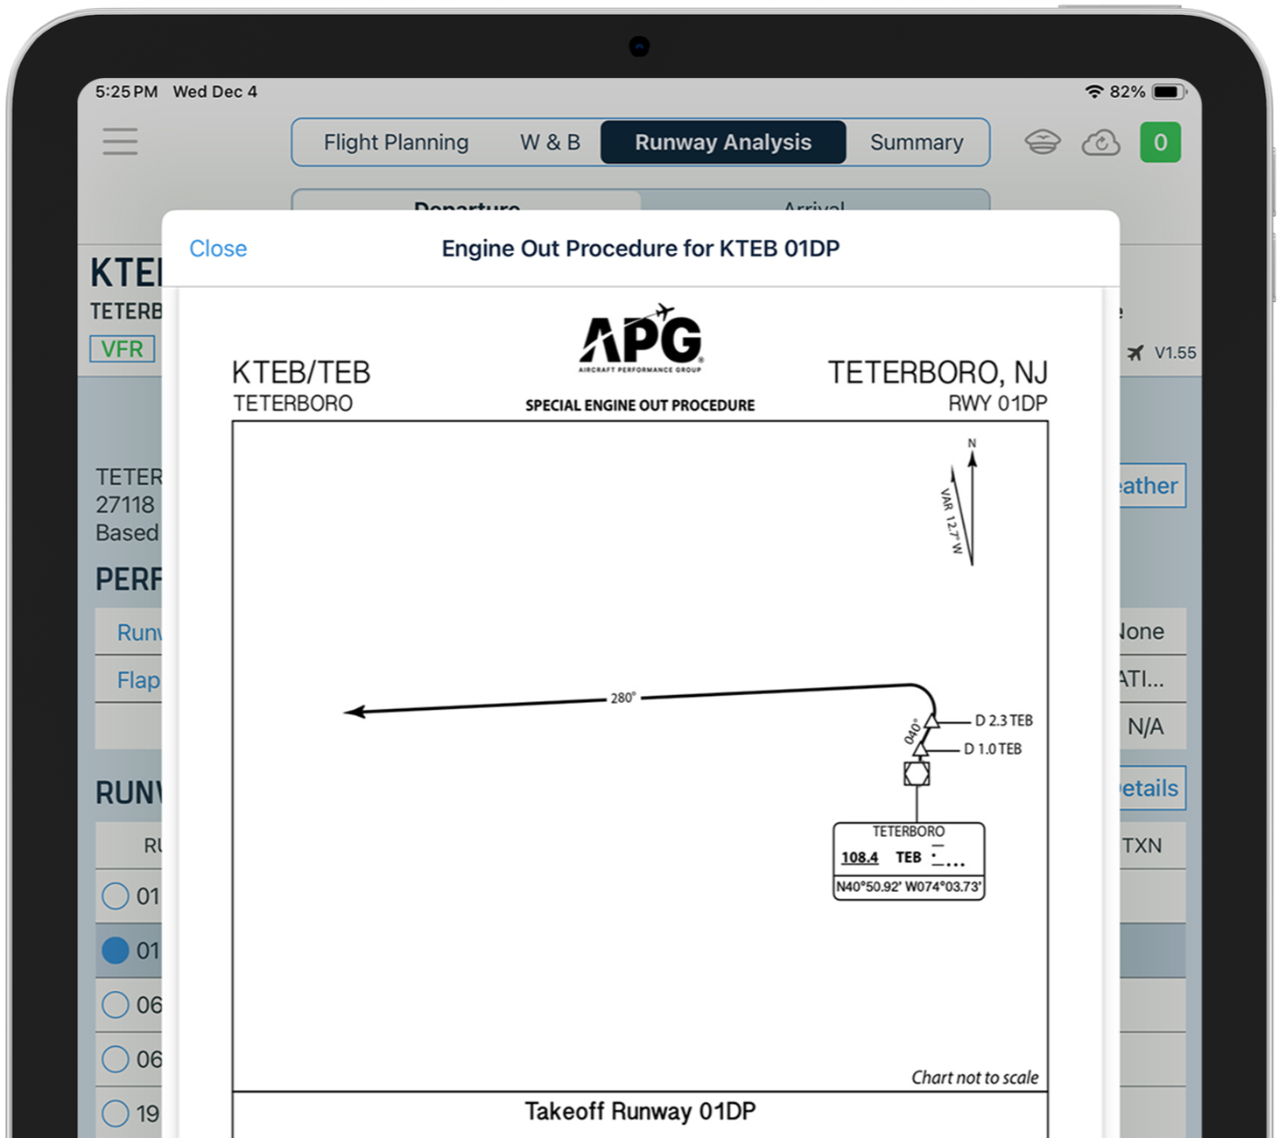Select the highlighted 01 runway radio button
This screenshot has width=1286, height=1138.
coord(115,951)
